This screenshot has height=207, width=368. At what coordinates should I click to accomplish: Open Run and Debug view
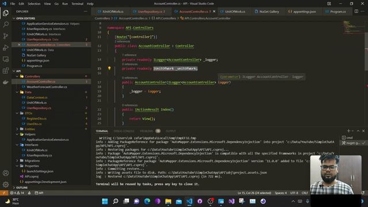(x=6, y=47)
